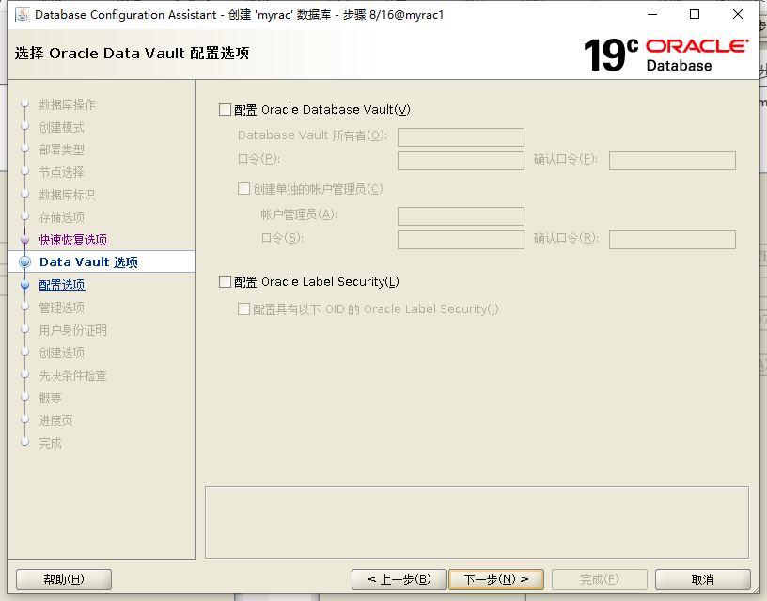Viewport: 767px width, 601px height.
Task: Toggle 配置具有以下 OID 的 Oracle Label Security checkbox
Action: point(243,308)
